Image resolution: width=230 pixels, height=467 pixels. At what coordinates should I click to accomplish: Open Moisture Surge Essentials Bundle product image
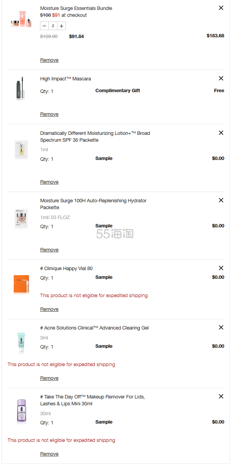[x=21, y=19]
